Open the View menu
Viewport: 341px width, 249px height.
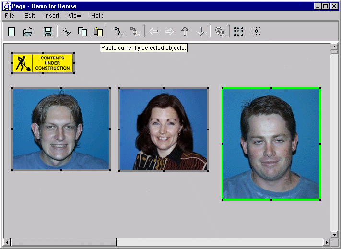click(x=75, y=16)
